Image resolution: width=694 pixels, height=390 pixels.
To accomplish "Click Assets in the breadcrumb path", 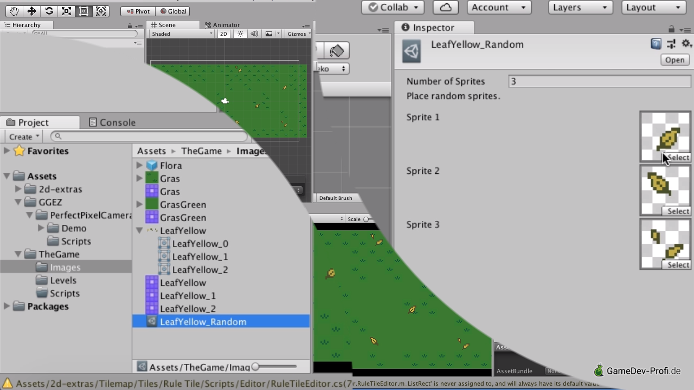I will pos(151,151).
